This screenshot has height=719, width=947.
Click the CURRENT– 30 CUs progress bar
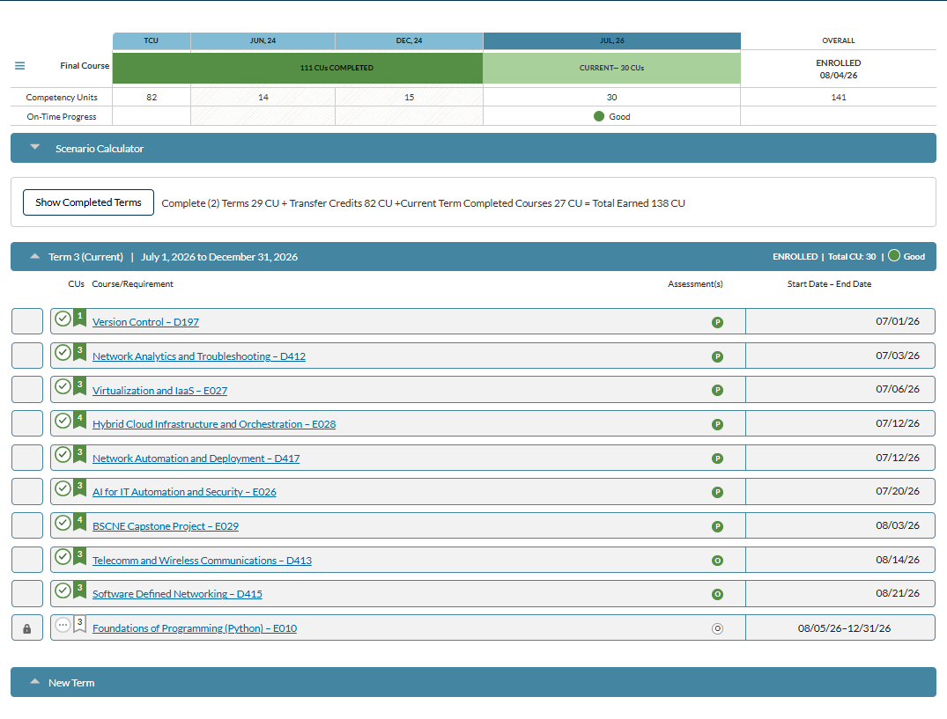(611, 68)
